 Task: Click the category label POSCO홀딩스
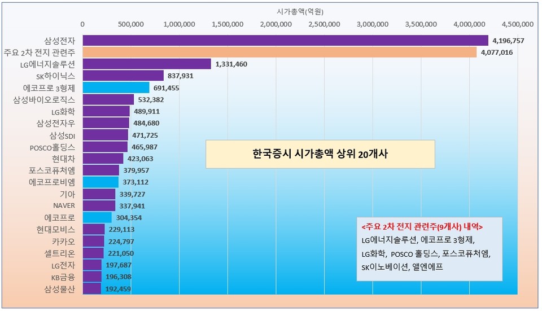click(53, 147)
